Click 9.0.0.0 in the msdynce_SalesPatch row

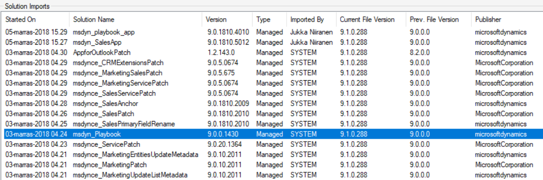click(x=420, y=114)
